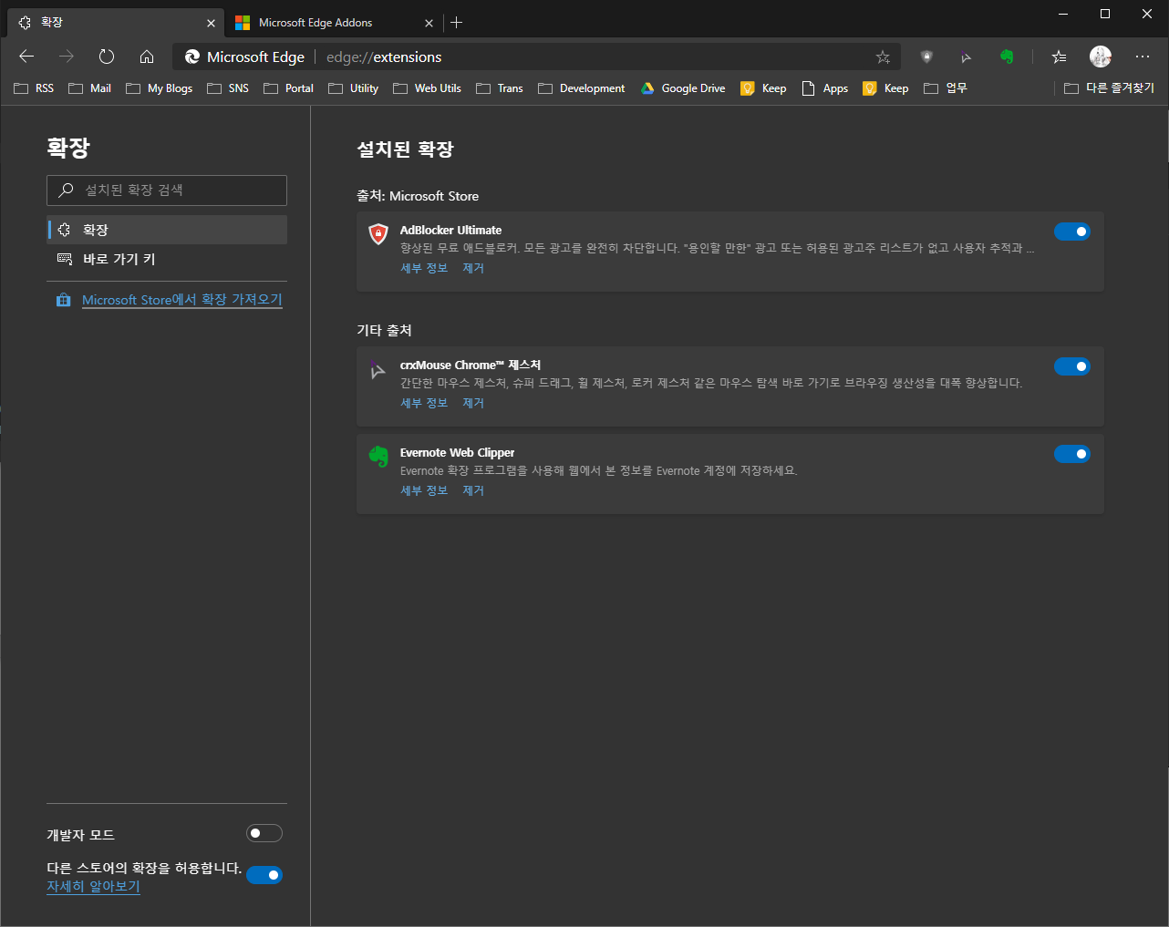Open the Portal bookmarks folder
This screenshot has width=1169, height=927.
coord(288,88)
